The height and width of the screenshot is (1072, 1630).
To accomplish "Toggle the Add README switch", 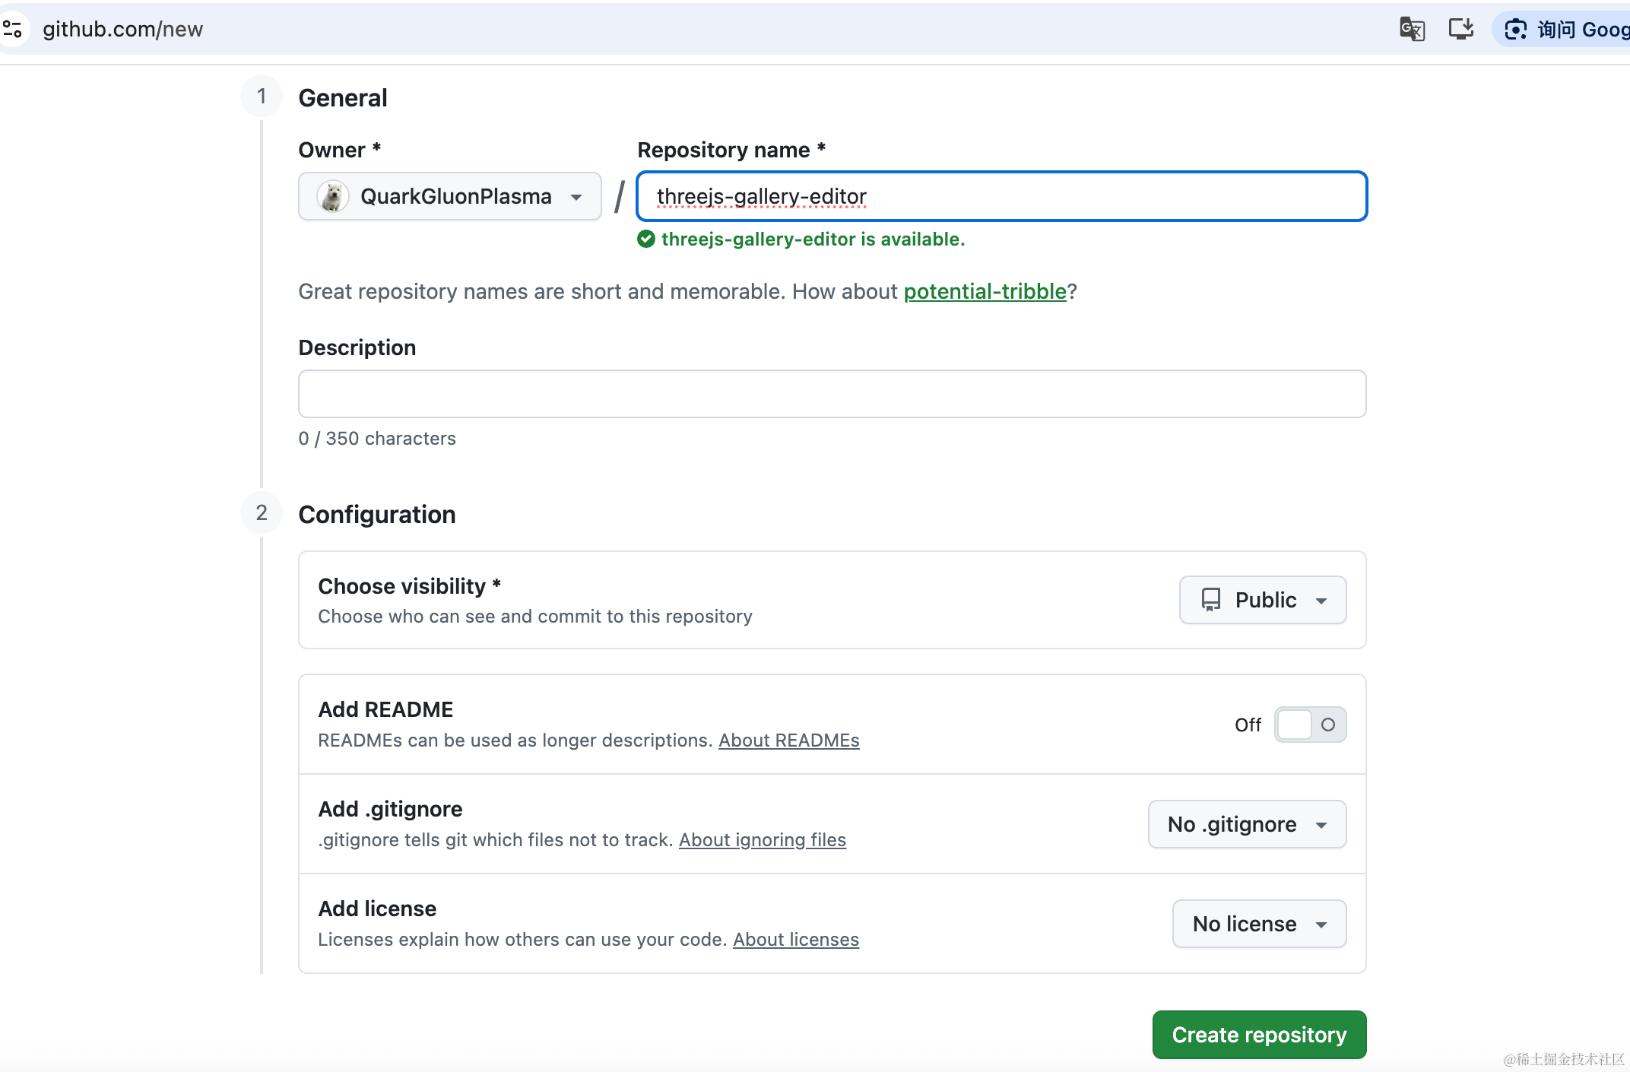I will (1310, 725).
